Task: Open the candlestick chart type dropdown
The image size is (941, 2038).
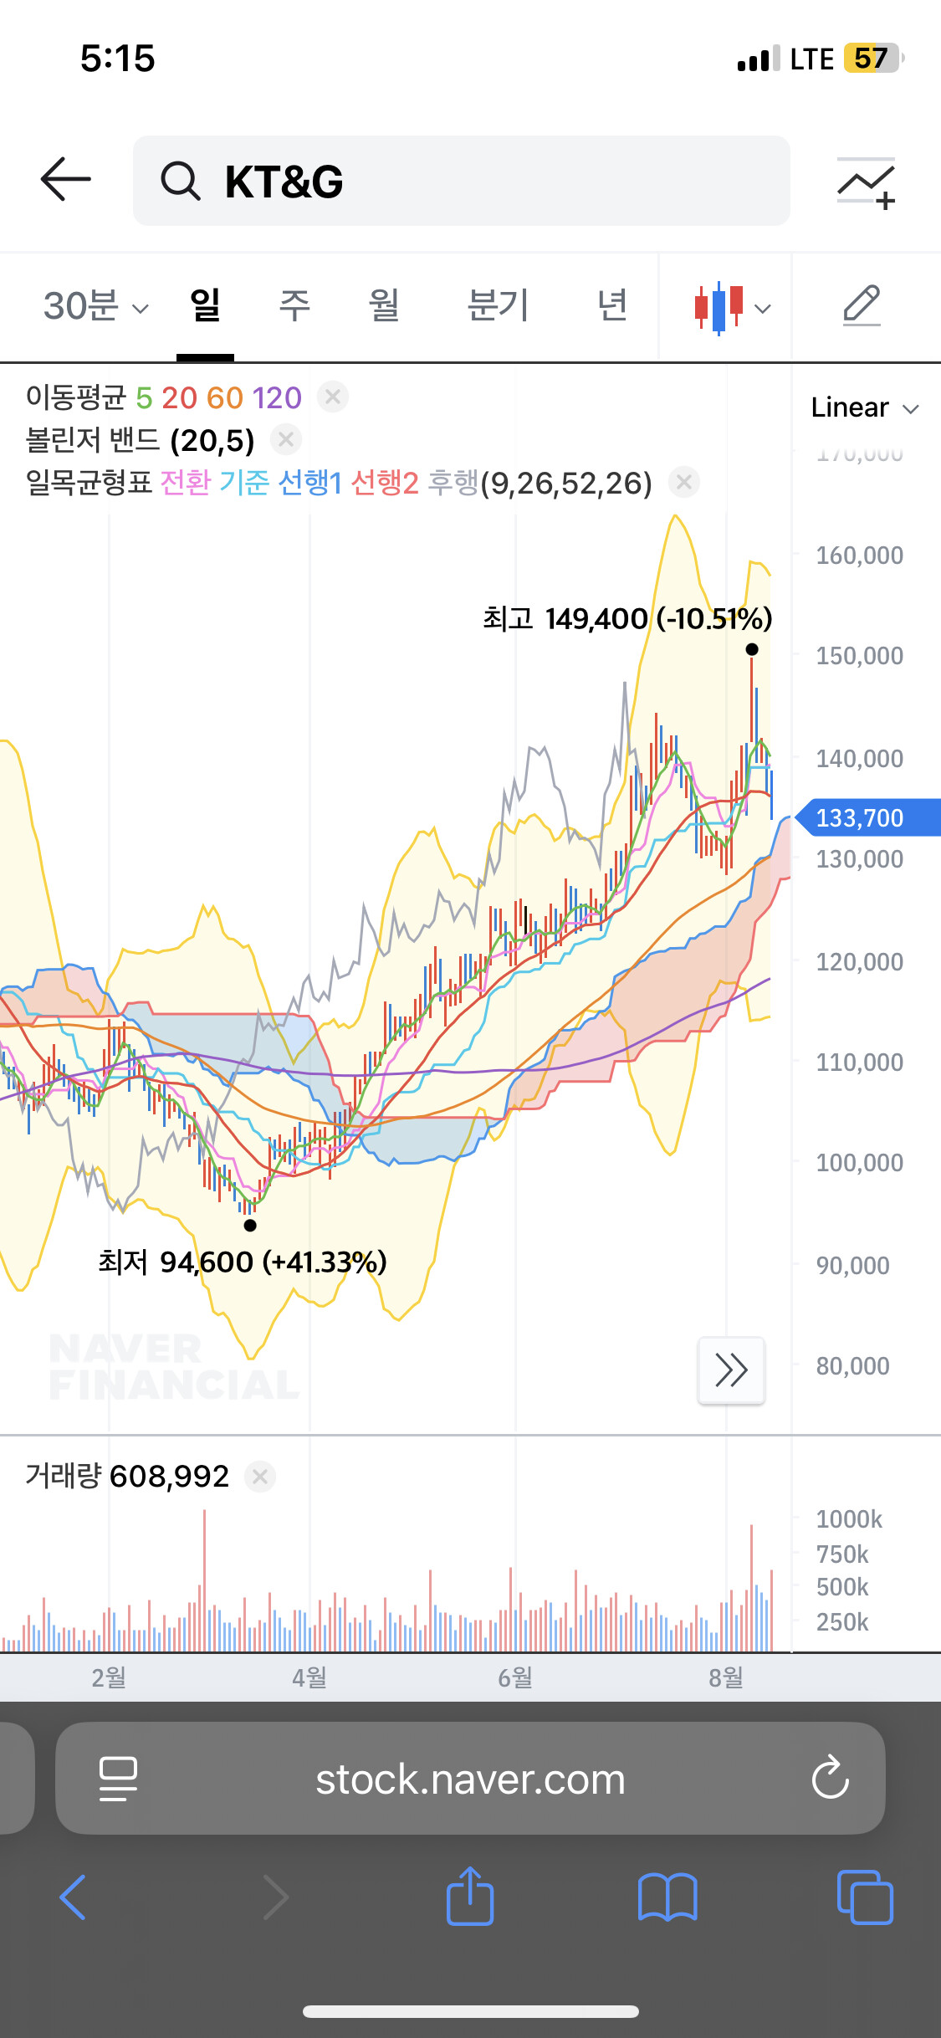Action: [731, 308]
